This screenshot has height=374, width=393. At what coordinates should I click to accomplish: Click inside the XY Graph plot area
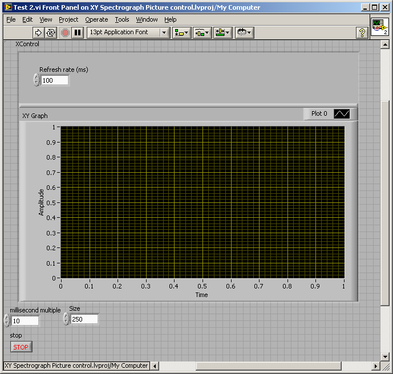(x=202, y=202)
